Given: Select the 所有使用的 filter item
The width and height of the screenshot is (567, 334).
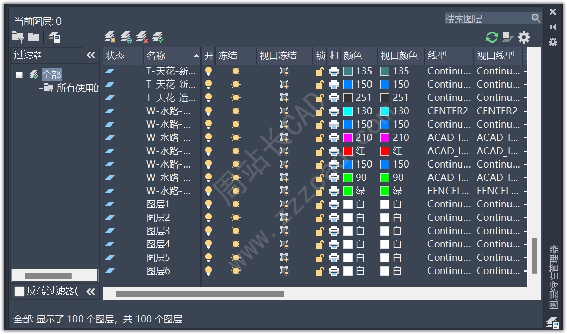Looking at the screenshot, I should tap(77, 88).
